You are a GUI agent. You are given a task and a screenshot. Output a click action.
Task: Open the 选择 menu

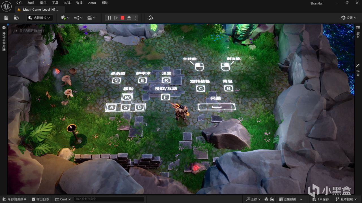coord(79,3)
